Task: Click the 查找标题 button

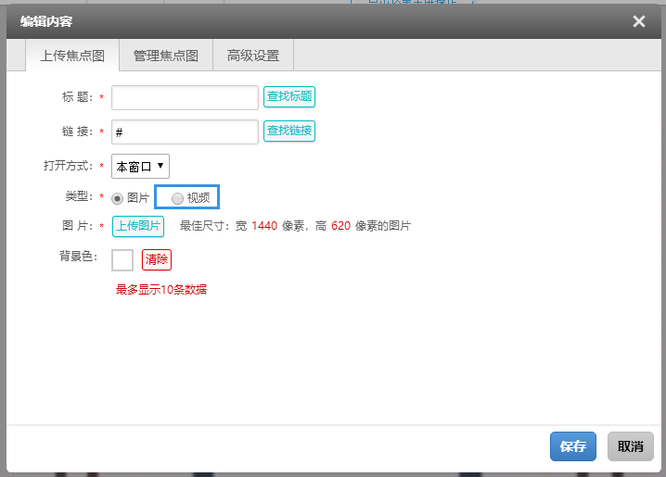Action: pyautogui.click(x=289, y=95)
